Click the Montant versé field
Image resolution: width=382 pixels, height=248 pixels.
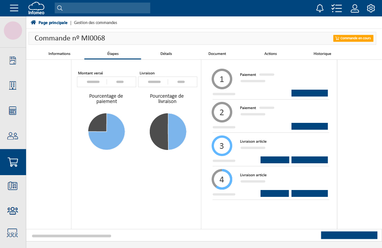[x=107, y=82]
